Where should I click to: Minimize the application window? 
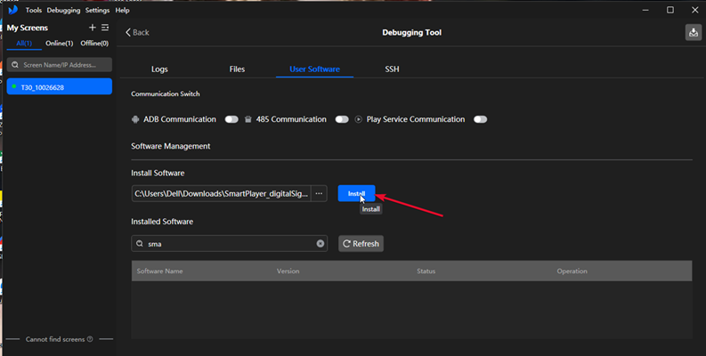(x=645, y=10)
